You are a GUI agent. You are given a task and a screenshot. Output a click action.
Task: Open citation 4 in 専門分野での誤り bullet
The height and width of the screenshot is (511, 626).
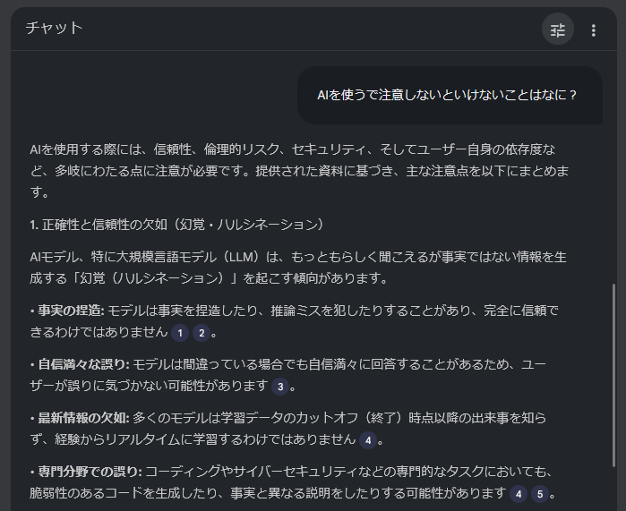pos(519,494)
